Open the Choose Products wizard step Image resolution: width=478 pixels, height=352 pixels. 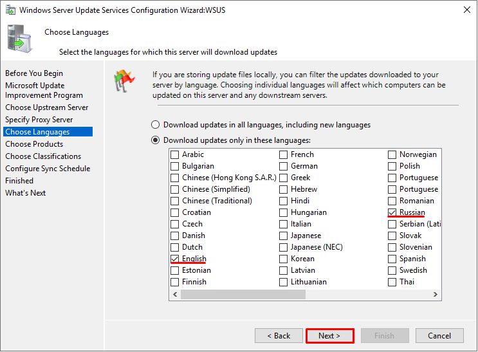tap(34, 144)
